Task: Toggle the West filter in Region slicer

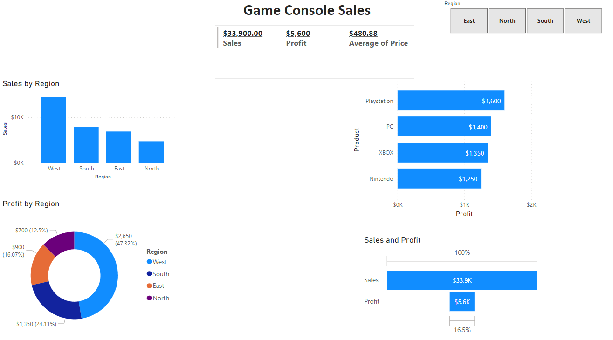Action: pos(583,20)
